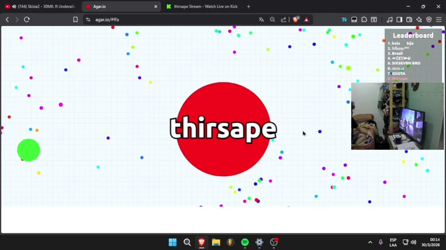Open the Windows Start menu
446x250 pixels.
pyautogui.click(x=173, y=242)
